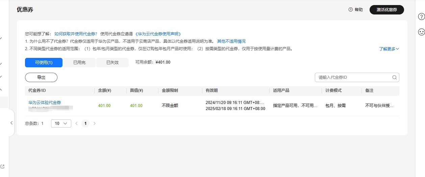Click the 包月、按需 billing mode cell

(x=335, y=106)
